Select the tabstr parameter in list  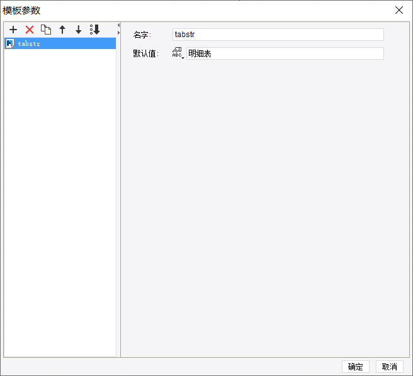(60, 43)
